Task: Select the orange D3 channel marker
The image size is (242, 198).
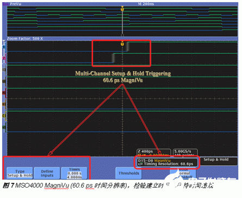Action: 4,104
